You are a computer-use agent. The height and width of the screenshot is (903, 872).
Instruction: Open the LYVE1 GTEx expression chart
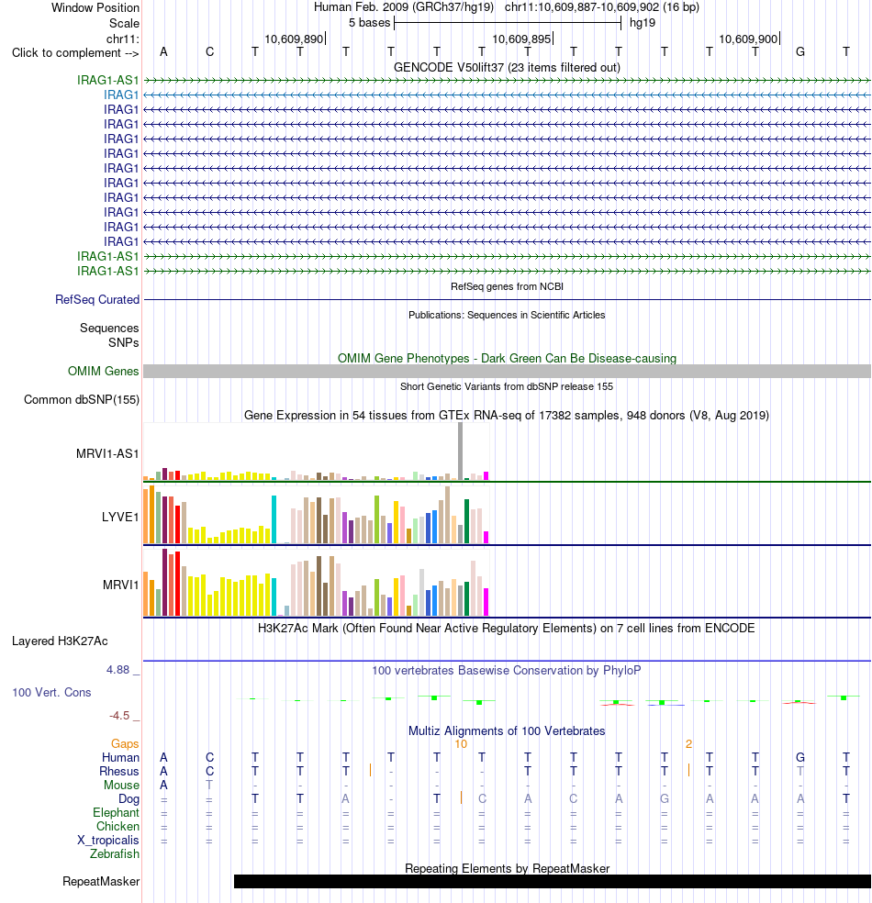pyautogui.click(x=316, y=514)
